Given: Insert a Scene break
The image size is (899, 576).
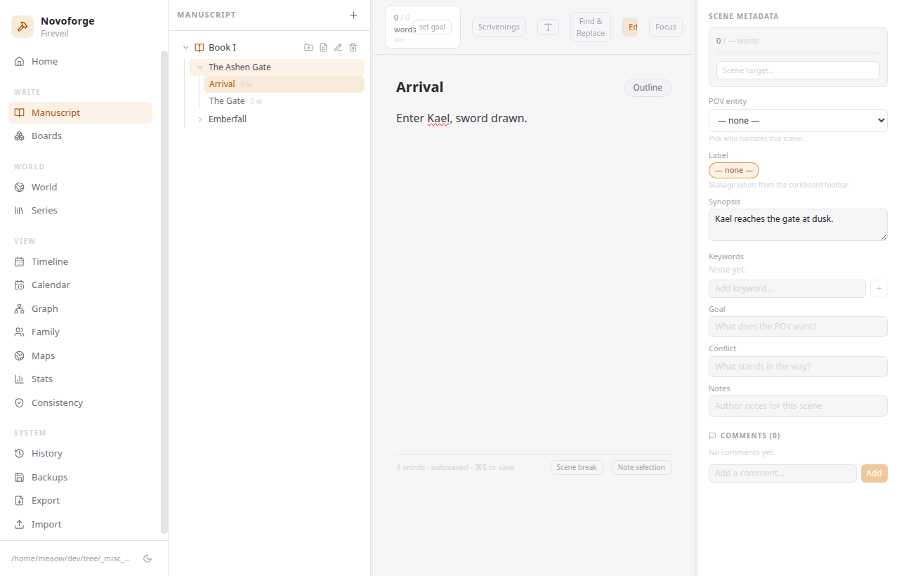Looking at the screenshot, I should point(577,467).
